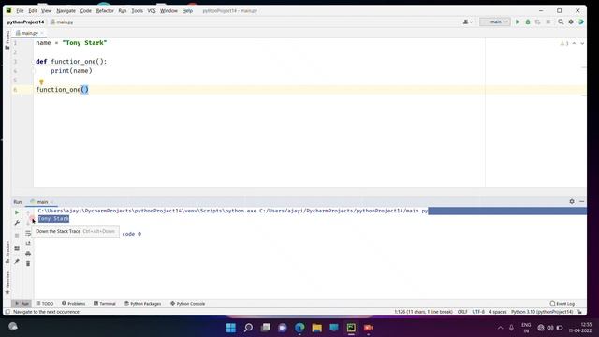Pin the Run tab with pin icon
The image size is (599, 337).
click(17, 261)
